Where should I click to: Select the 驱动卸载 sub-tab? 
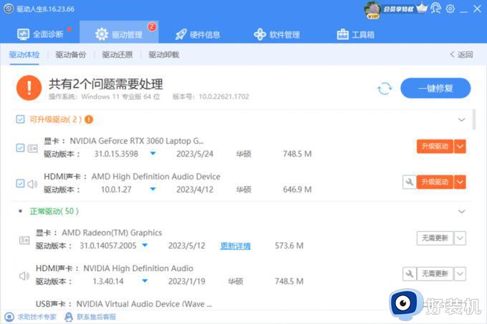point(164,55)
